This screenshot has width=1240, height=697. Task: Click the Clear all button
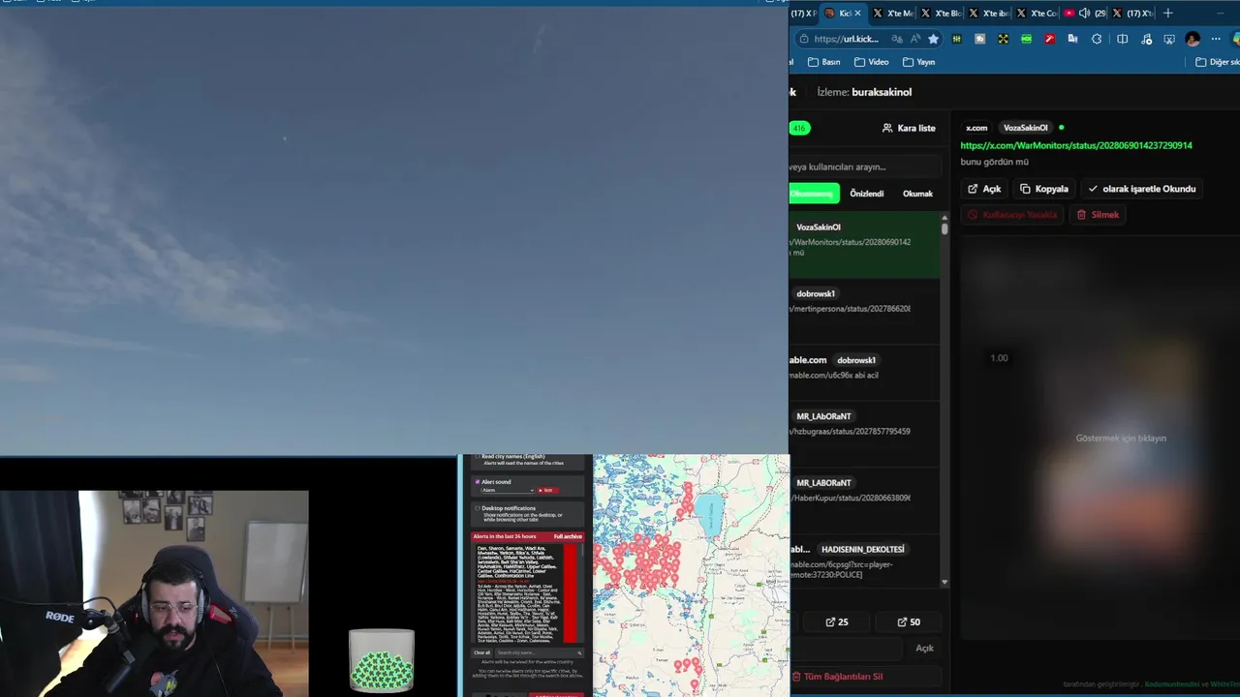(481, 652)
